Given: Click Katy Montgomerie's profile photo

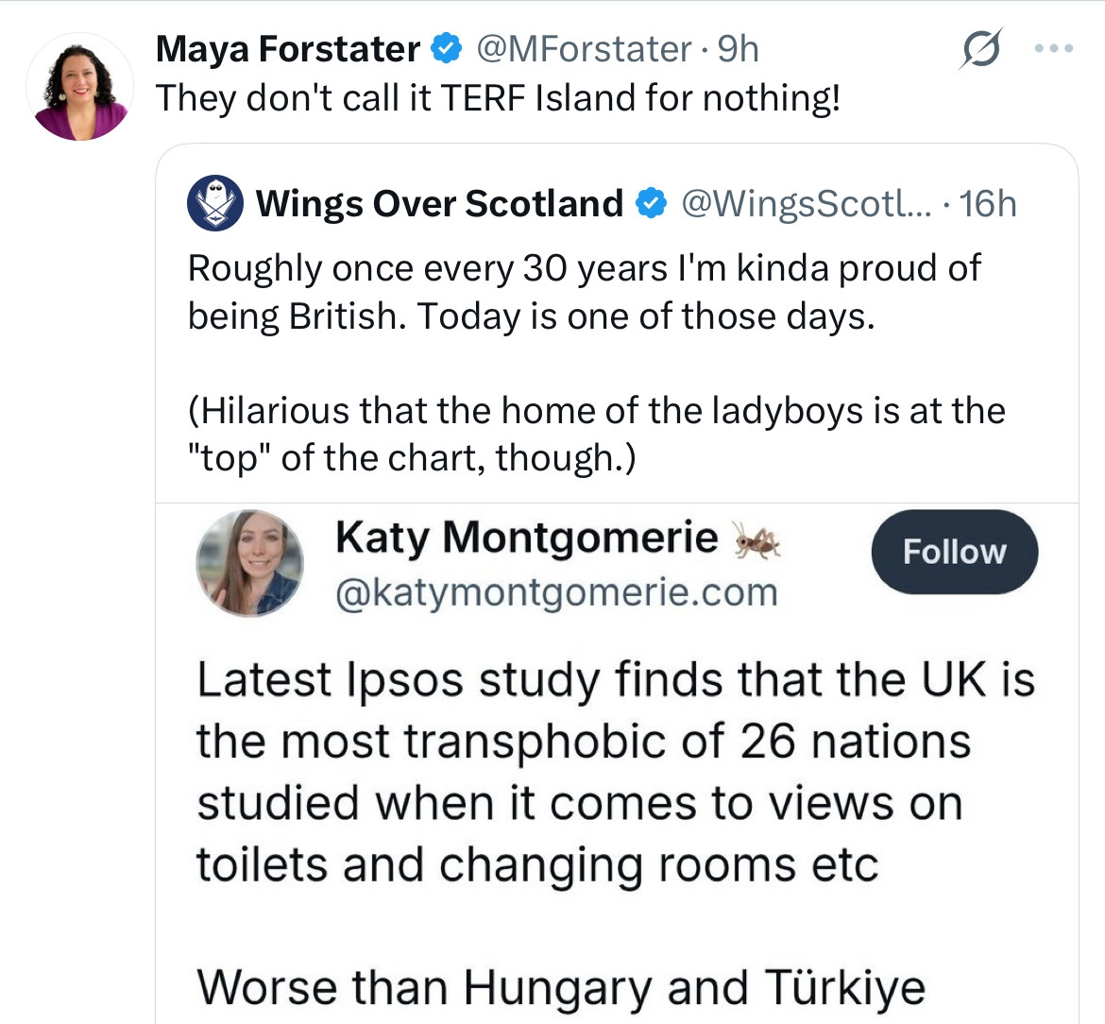Looking at the screenshot, I should 249,563.
